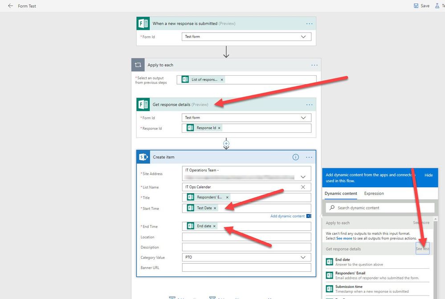Image resolution: width=445 pixels, height=299 pixels.
Task: Open the Create item ellipsis menu
Action: (309, 157)
